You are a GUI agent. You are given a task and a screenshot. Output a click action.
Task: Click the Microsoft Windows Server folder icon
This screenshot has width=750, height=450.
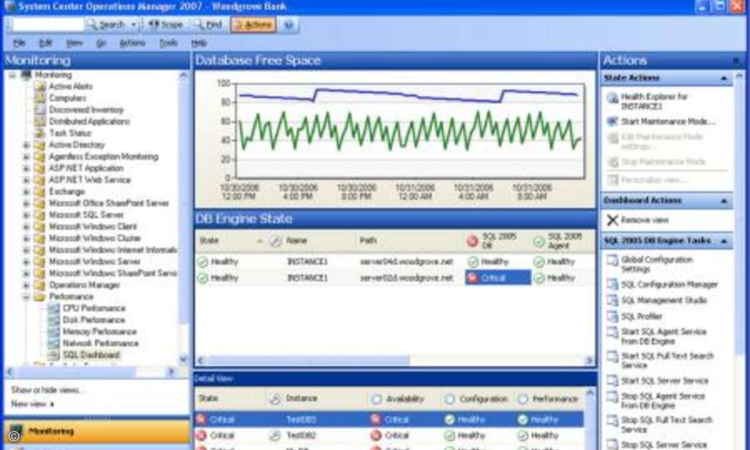pos(39,262)
